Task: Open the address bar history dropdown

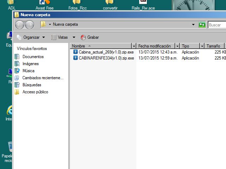Action: click(x=193, y=25)
